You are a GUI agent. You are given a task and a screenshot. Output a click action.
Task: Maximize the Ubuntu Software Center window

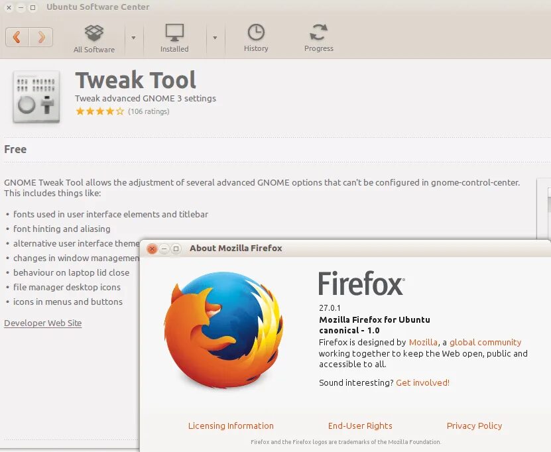32,7
